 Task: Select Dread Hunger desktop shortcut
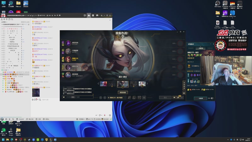[11, 131]
